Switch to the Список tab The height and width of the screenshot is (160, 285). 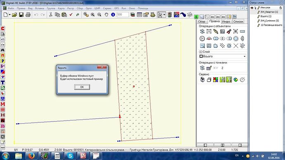pos(238,21)
